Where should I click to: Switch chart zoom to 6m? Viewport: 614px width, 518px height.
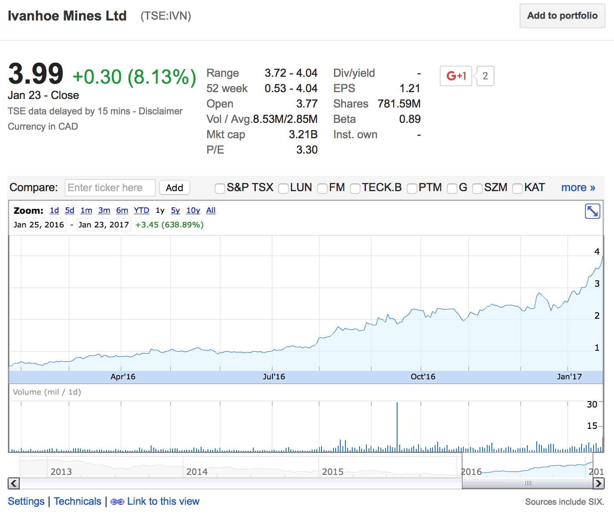[122, 210]
